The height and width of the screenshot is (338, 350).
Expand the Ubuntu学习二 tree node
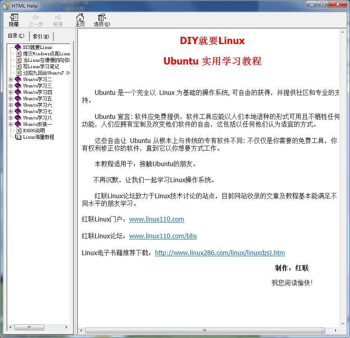(11, 79)
